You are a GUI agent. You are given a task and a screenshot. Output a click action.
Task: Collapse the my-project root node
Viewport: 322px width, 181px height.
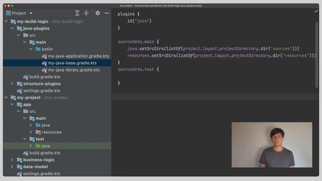click(6, 98)
